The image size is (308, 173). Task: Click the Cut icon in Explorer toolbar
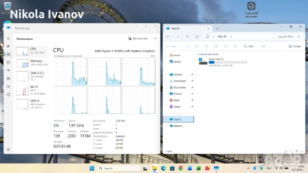click(x=187, y=46)
